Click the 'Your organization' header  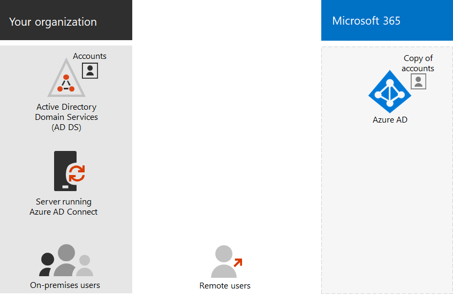[66, 20]
